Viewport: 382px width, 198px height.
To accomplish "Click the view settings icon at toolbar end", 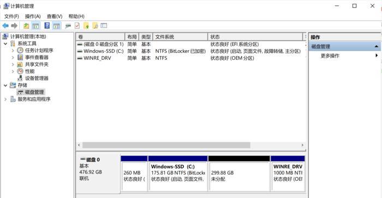I will tap(104, 26).
